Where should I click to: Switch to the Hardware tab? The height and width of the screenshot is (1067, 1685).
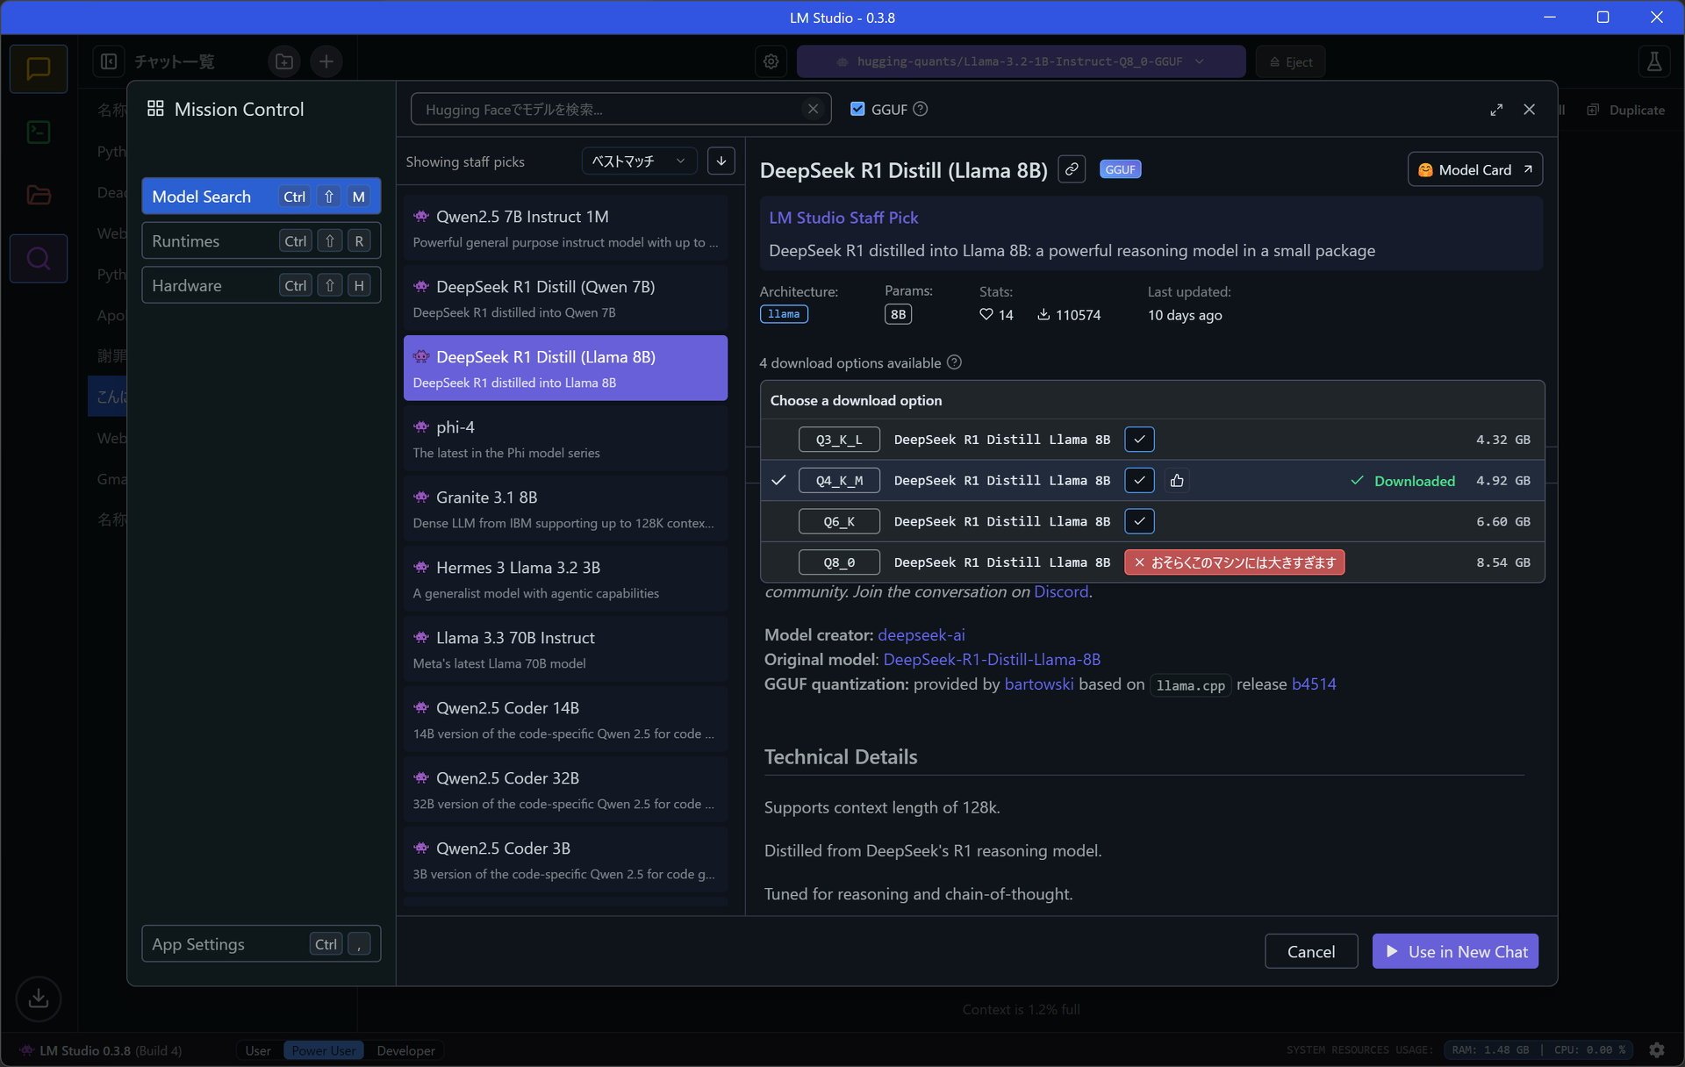pos(261,285)
